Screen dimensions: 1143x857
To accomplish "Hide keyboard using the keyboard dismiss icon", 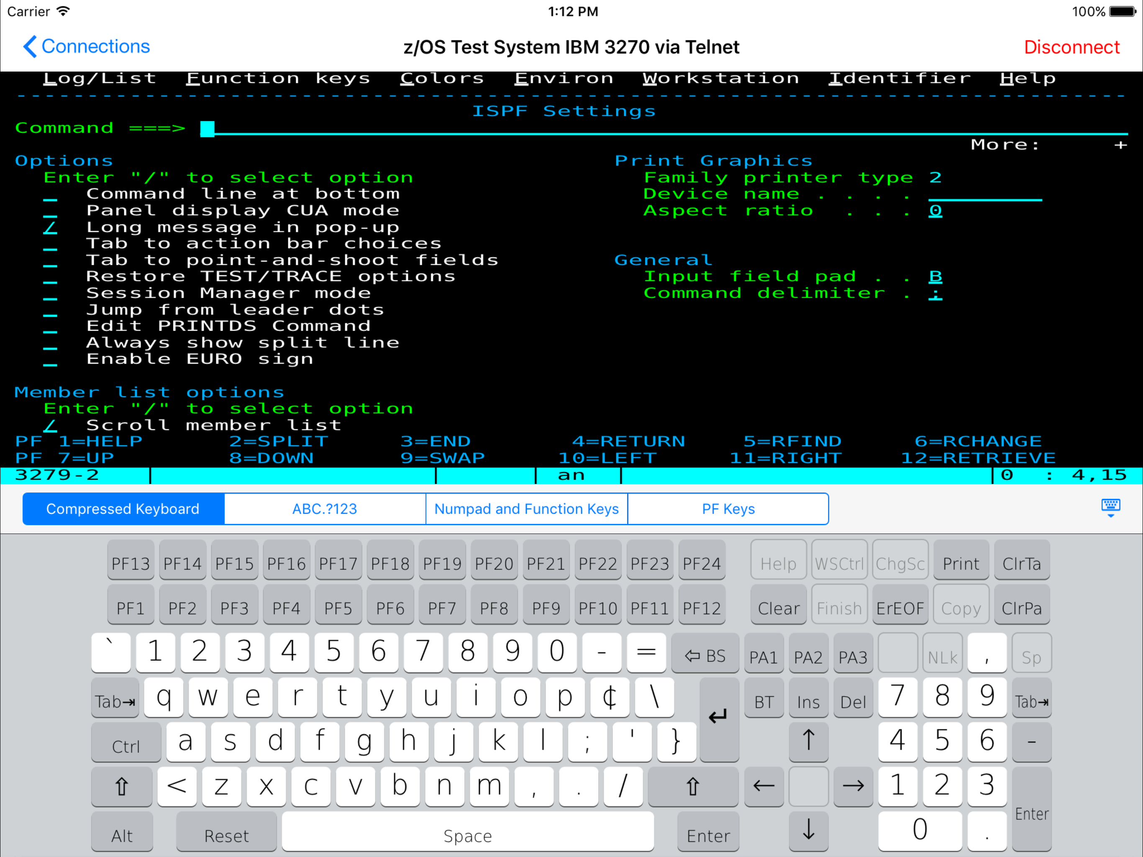I will [x=1110, y=508].
